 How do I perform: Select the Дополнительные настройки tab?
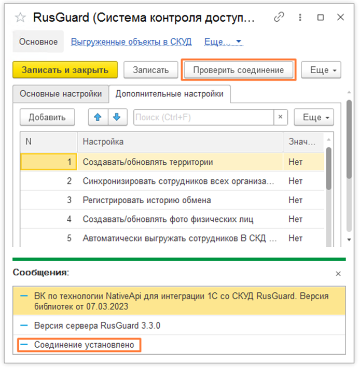point(169,94)
